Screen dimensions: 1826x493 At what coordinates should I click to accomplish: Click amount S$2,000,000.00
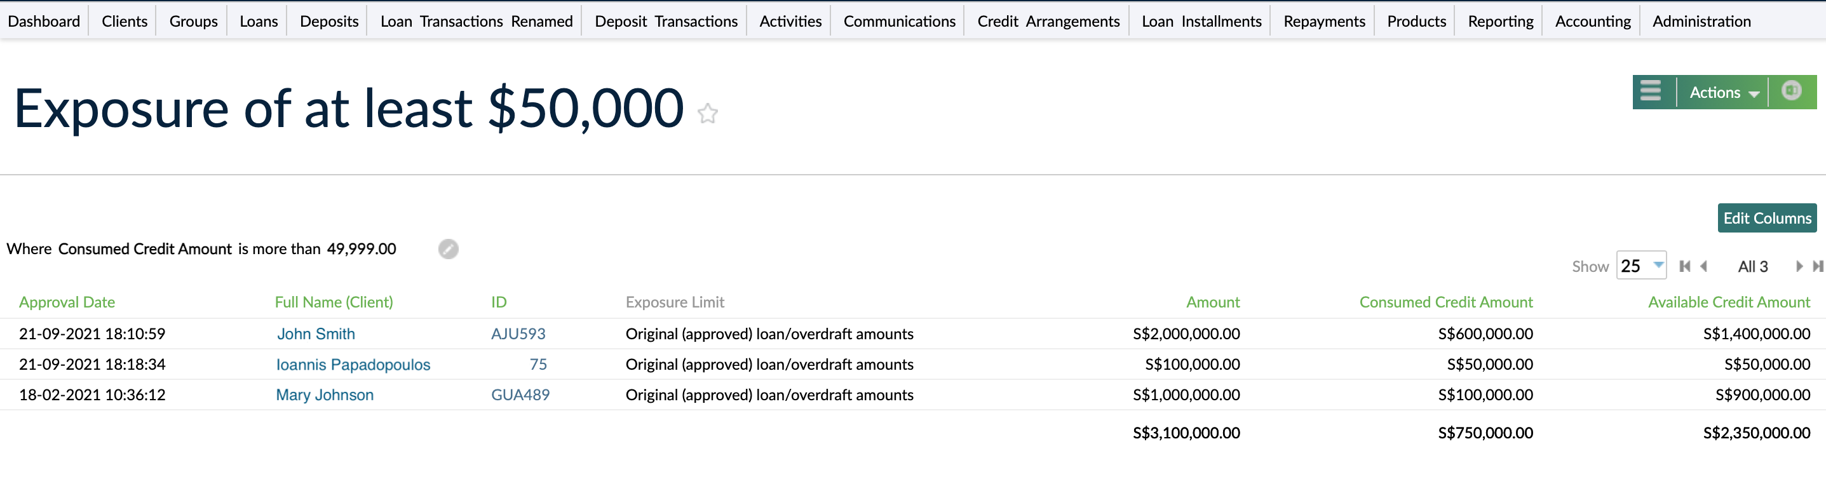(x=1186, y=334)
